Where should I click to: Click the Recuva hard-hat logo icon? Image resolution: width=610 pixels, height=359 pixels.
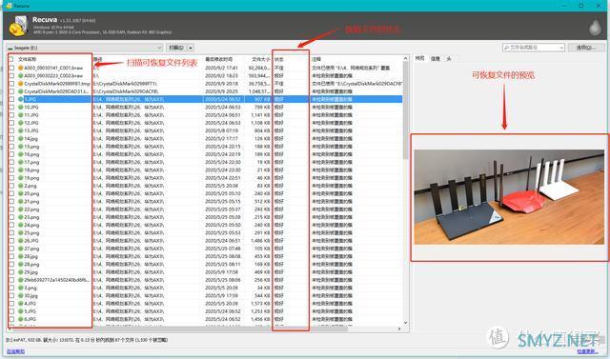click(19, 26)
